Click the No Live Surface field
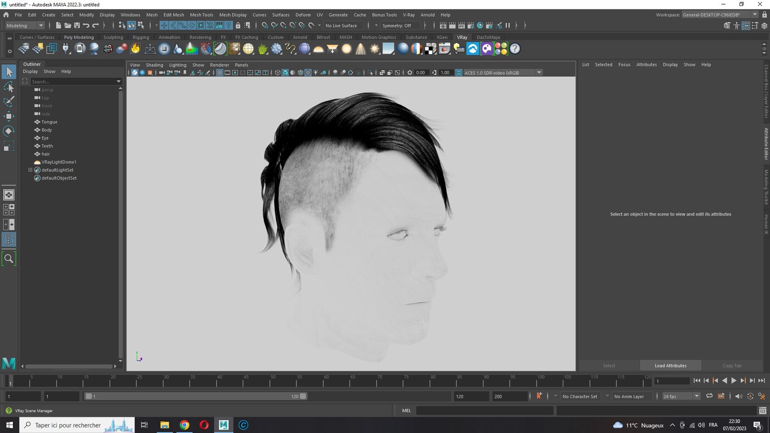 (x=344, y=26)
